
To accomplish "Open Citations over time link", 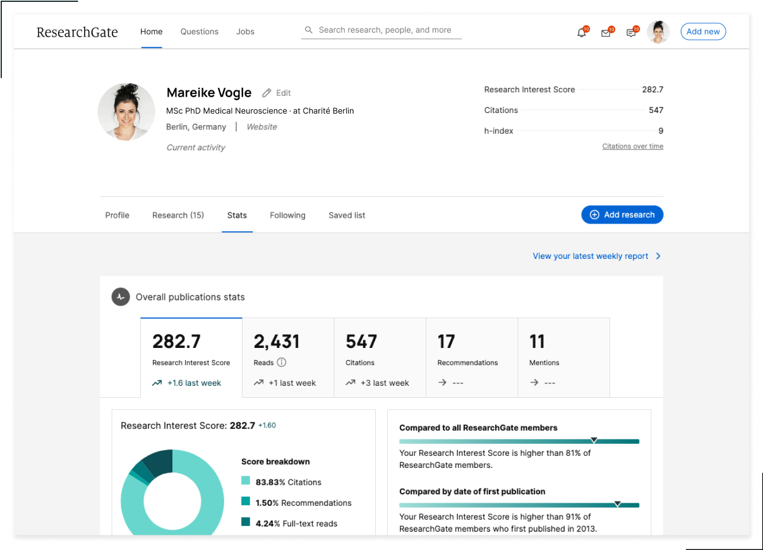I will pos(633,146).
